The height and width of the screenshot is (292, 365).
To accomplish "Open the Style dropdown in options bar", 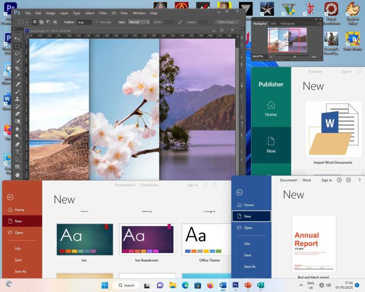I will tap(139, 22).
